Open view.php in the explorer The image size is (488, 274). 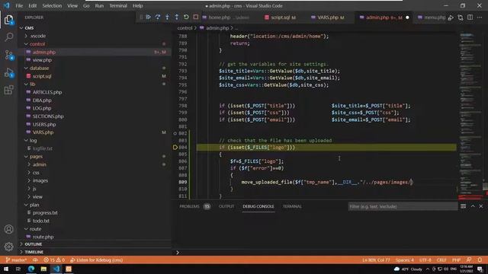coord(42,60)
